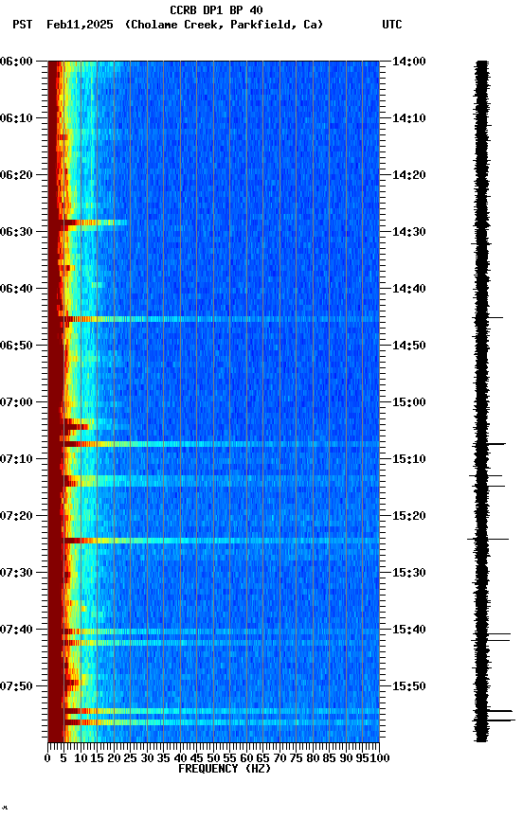Viewport: 523px width, 818px height.
Task: Click the PST time label "07:30"
Action: [x=16, y=574]
